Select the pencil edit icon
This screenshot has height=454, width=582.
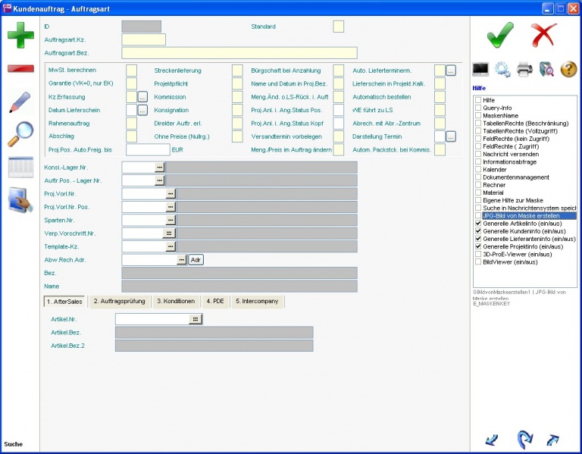point(20,102)
